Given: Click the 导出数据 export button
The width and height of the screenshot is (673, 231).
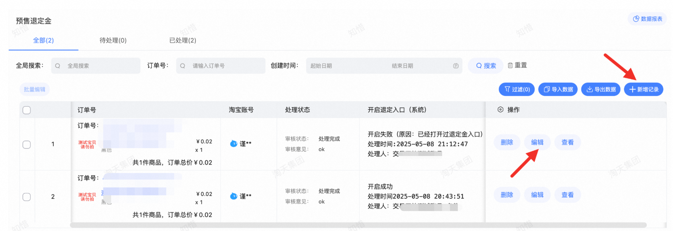Looking at the screenshot, I should click(x=601, y=89).
